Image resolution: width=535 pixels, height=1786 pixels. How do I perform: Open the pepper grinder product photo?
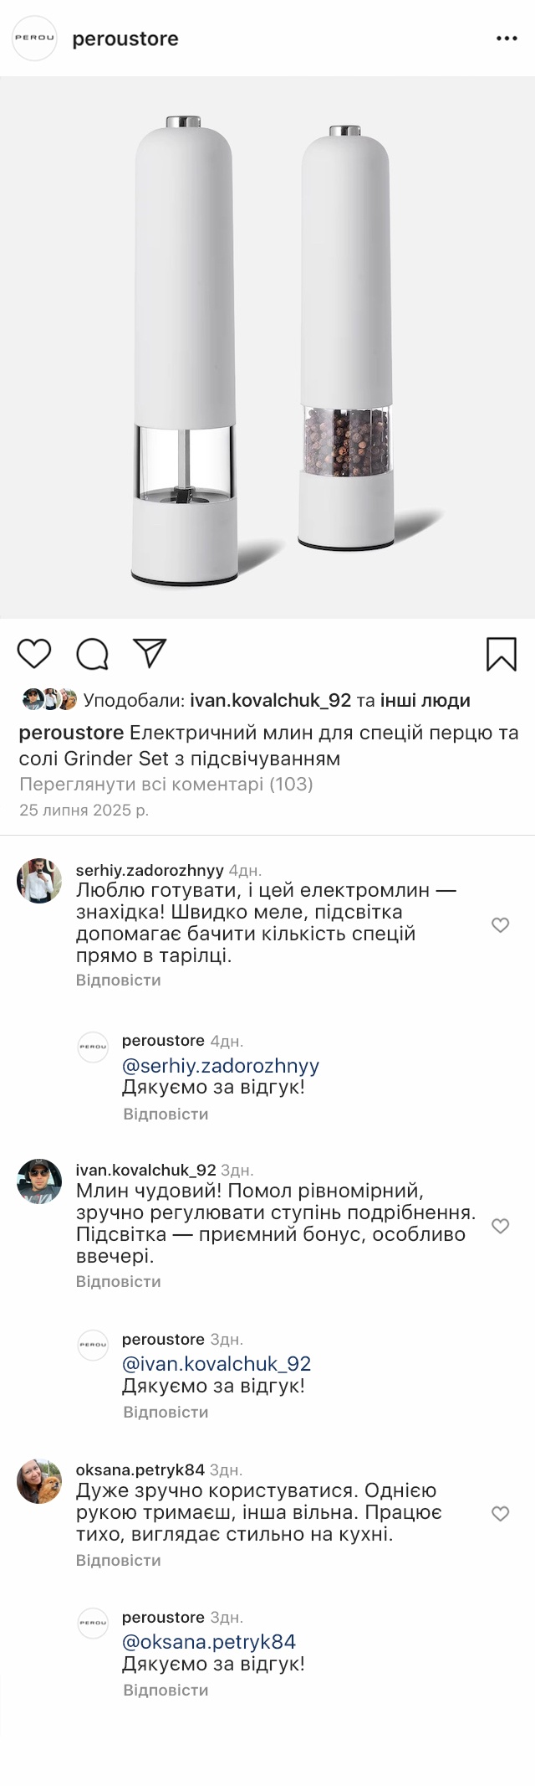pyautogui.click(x=267, y=347)
